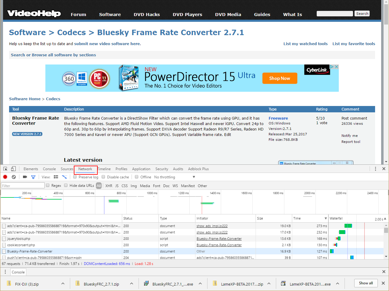Clear the network log

(x=14, y=177)
